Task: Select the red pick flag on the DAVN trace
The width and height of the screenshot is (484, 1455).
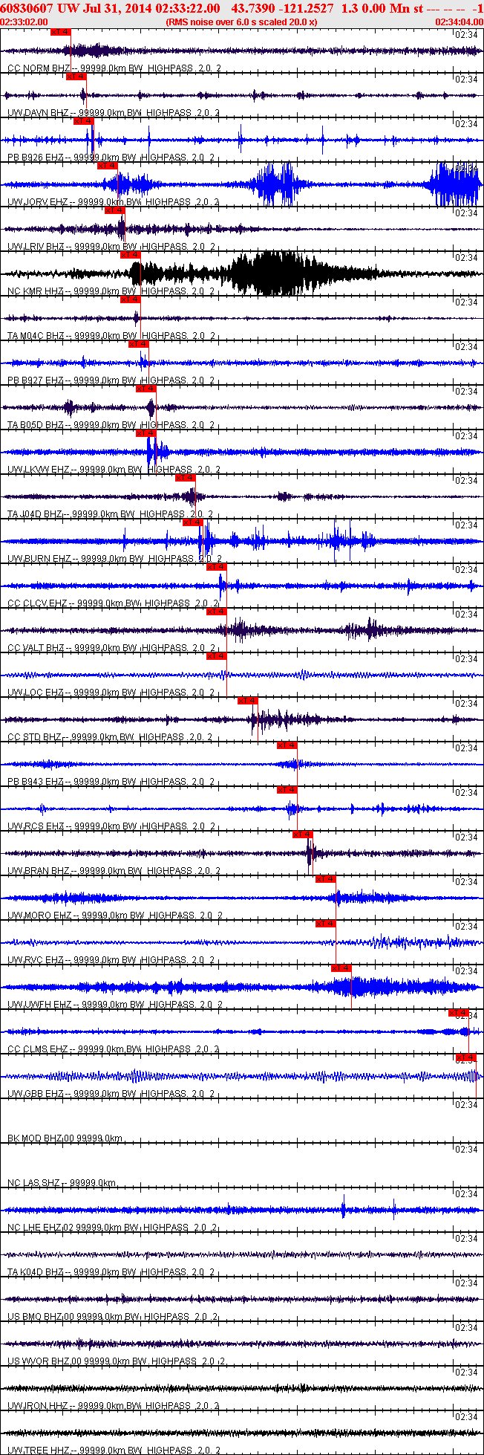Action: 76,77
